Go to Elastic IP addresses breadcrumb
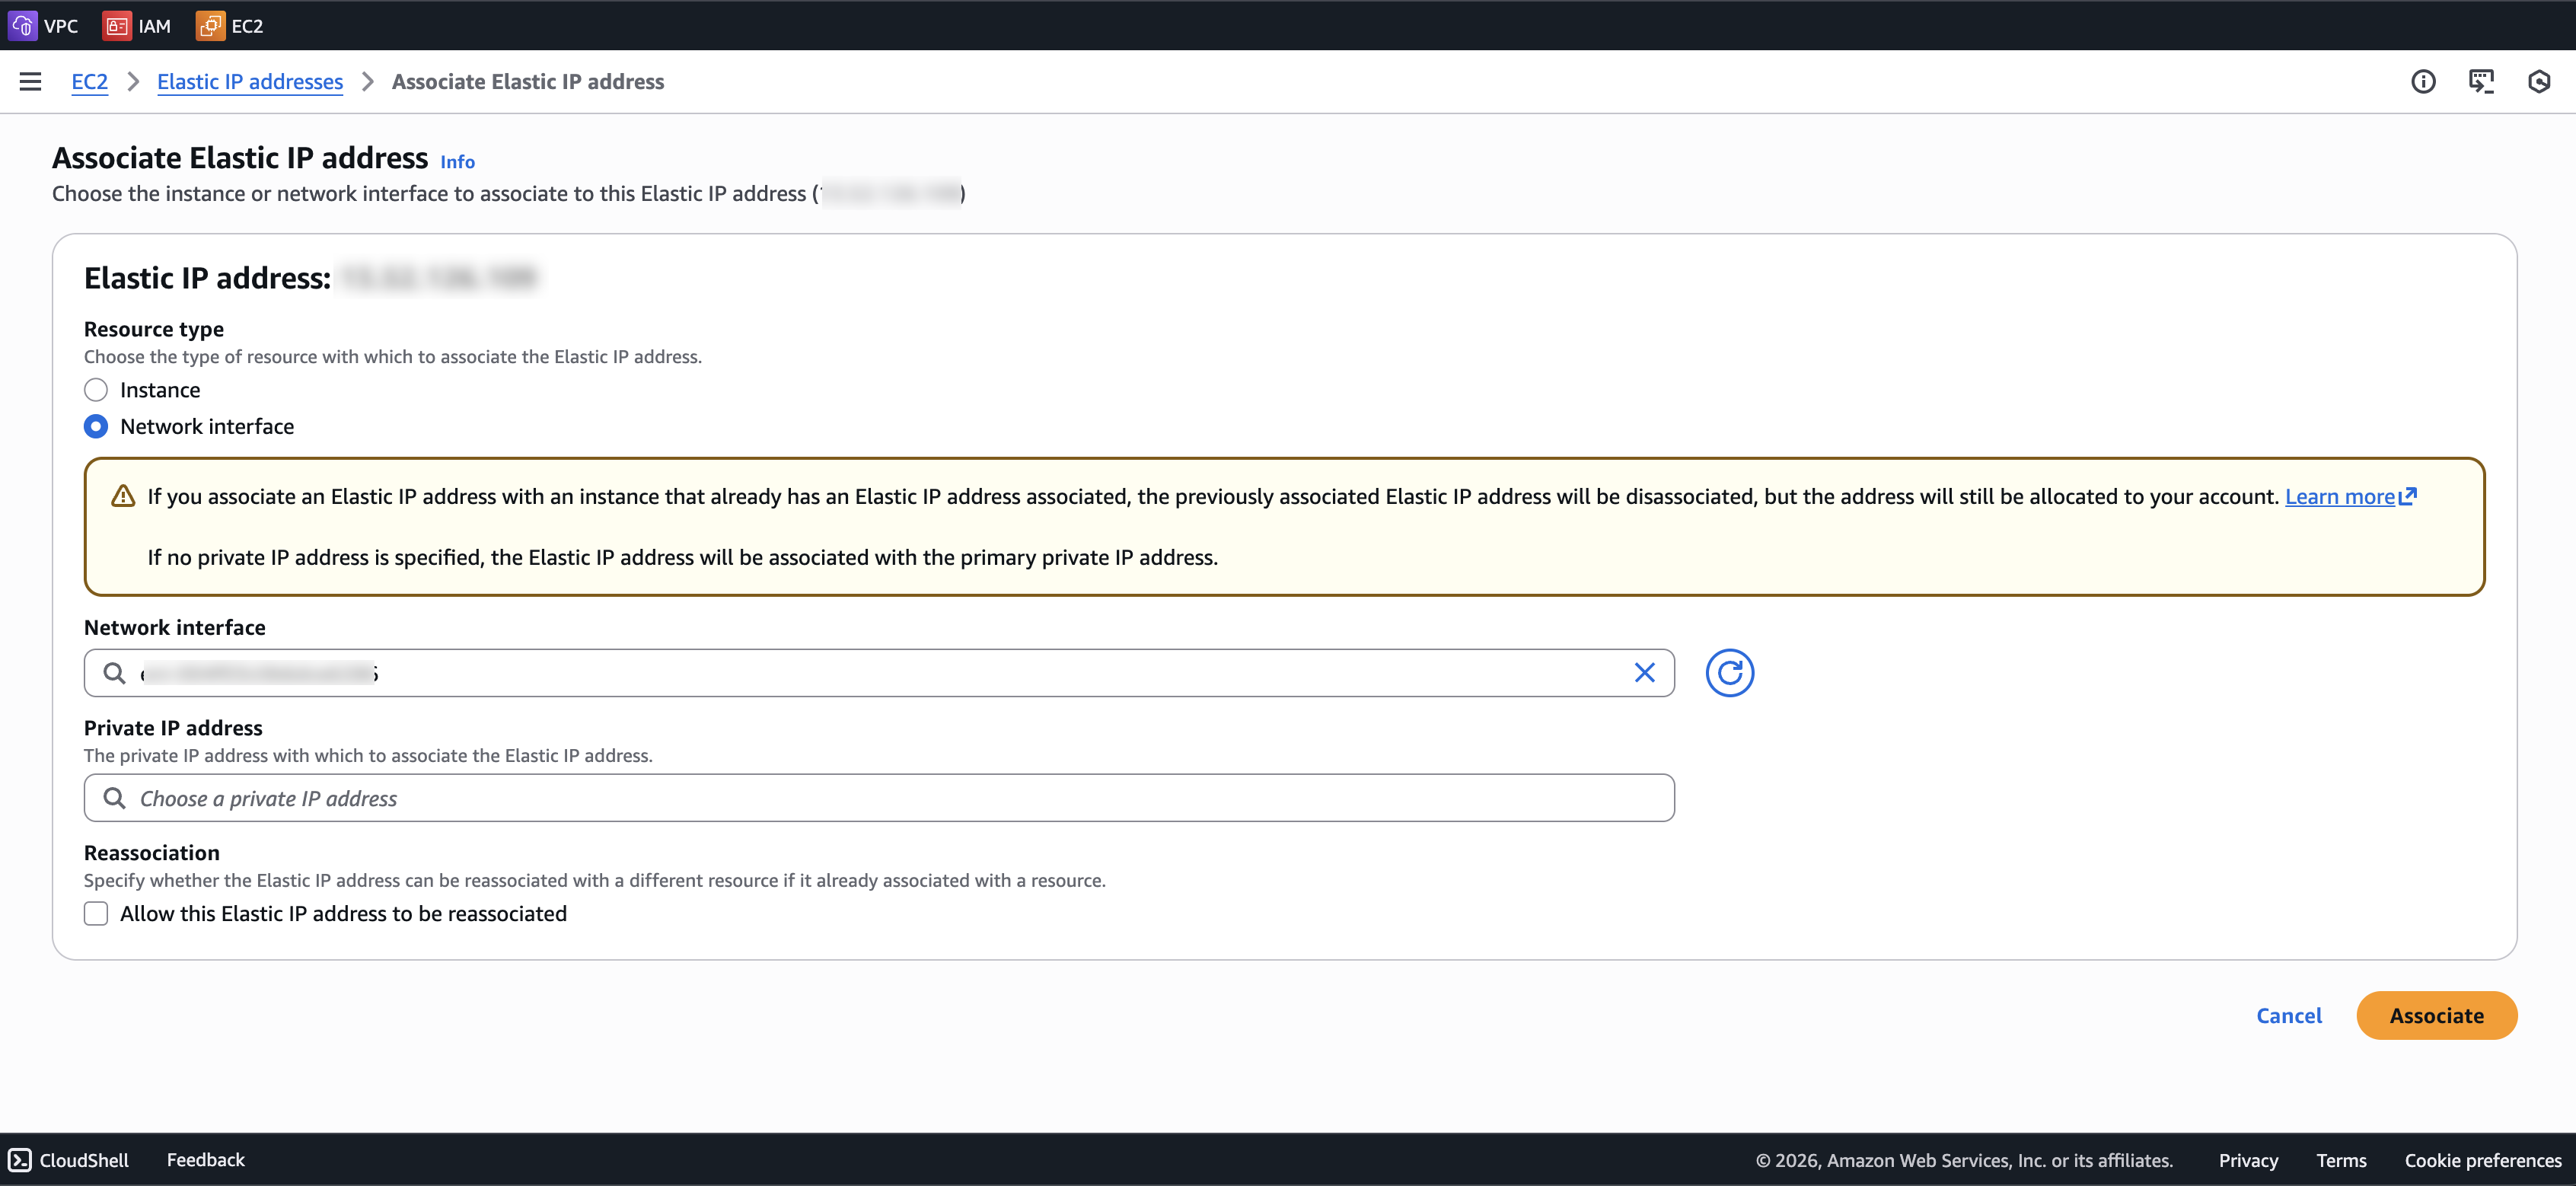The image size is (2576, 1186). pos(249,81)
